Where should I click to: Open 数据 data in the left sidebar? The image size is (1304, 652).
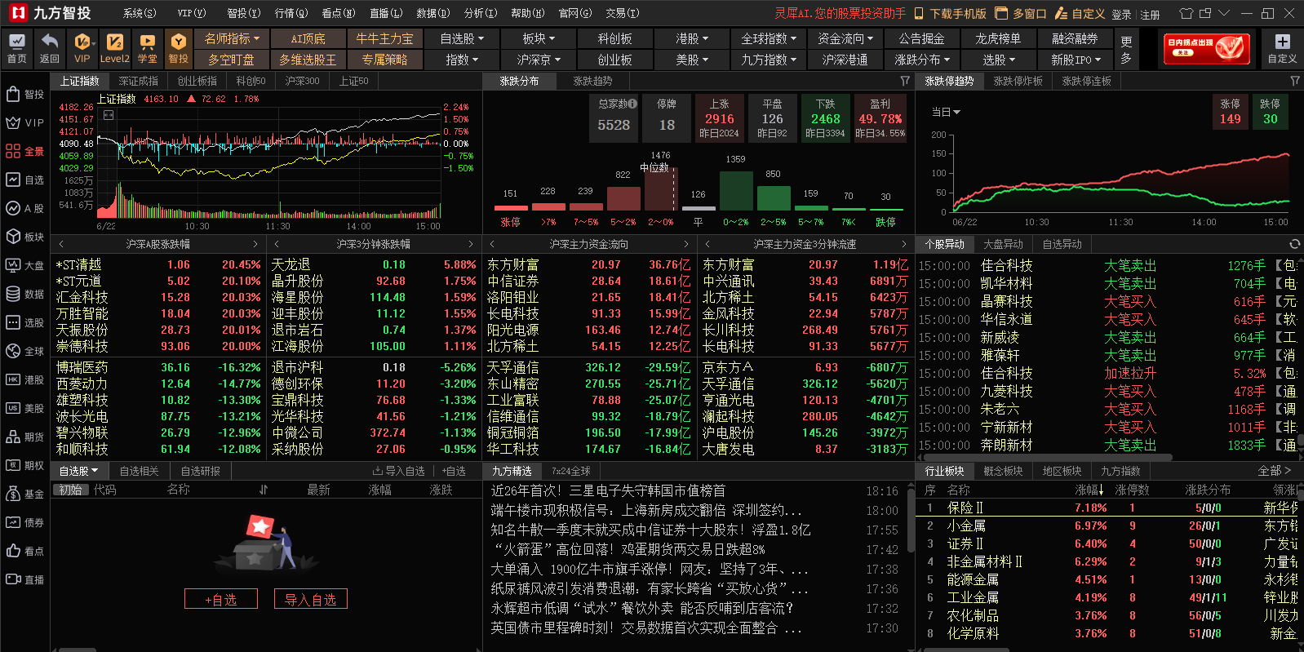pos(24,294)
